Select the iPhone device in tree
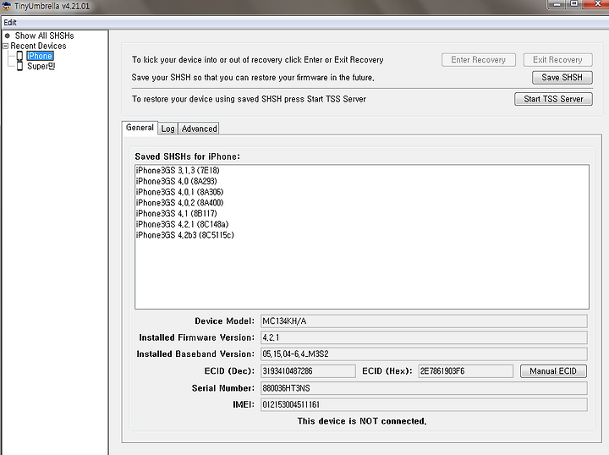 pyautogui.click(x=40, y=56)
